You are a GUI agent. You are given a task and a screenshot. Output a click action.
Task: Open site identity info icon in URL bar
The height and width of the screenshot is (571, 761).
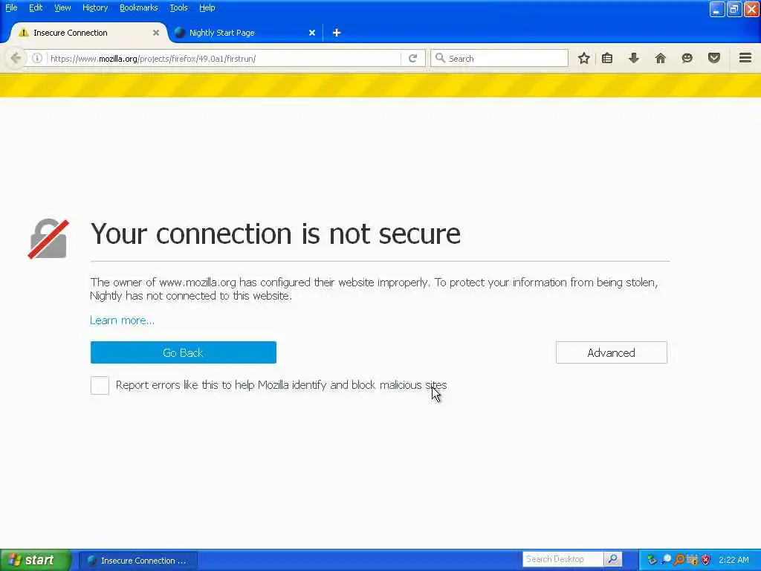pos(37,58)
